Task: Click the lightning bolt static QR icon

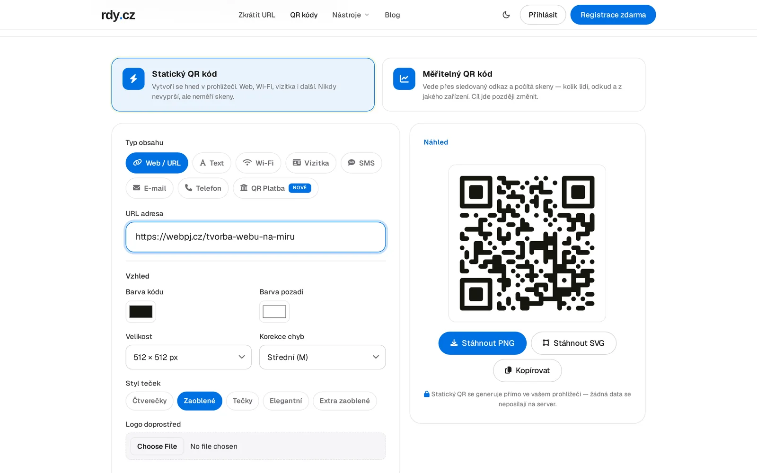Action: click(133, 79)
